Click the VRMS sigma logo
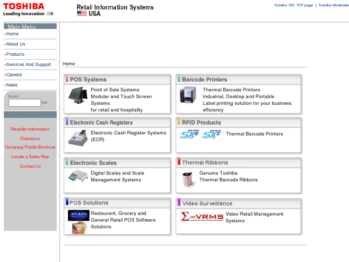Image resolution: width=349 pixels, height=262 pixels. [x=202, y=216]
